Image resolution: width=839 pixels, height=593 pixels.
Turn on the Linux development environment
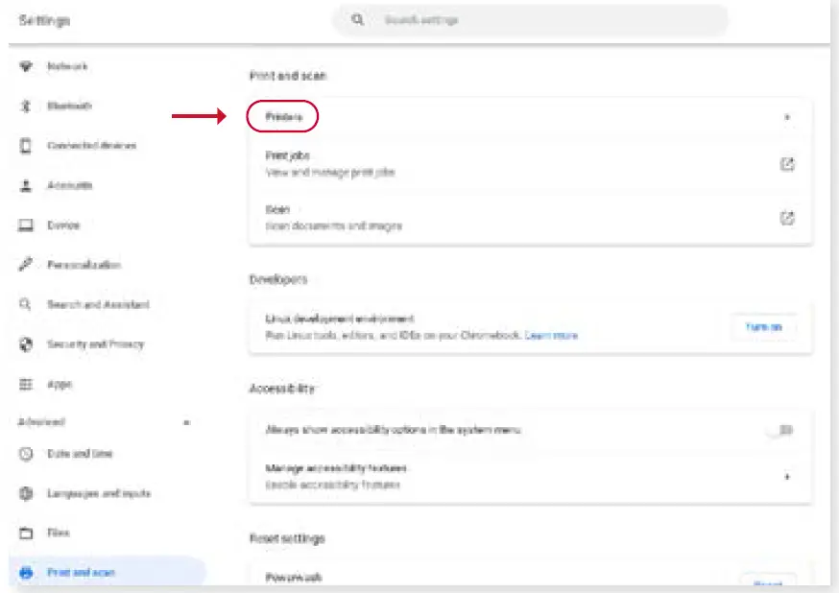pyautogui.click(x=764, y=326)
